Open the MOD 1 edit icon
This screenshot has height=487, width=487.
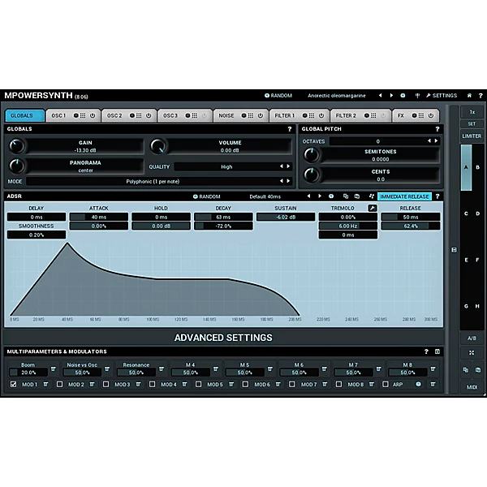(x=45, y=384)
